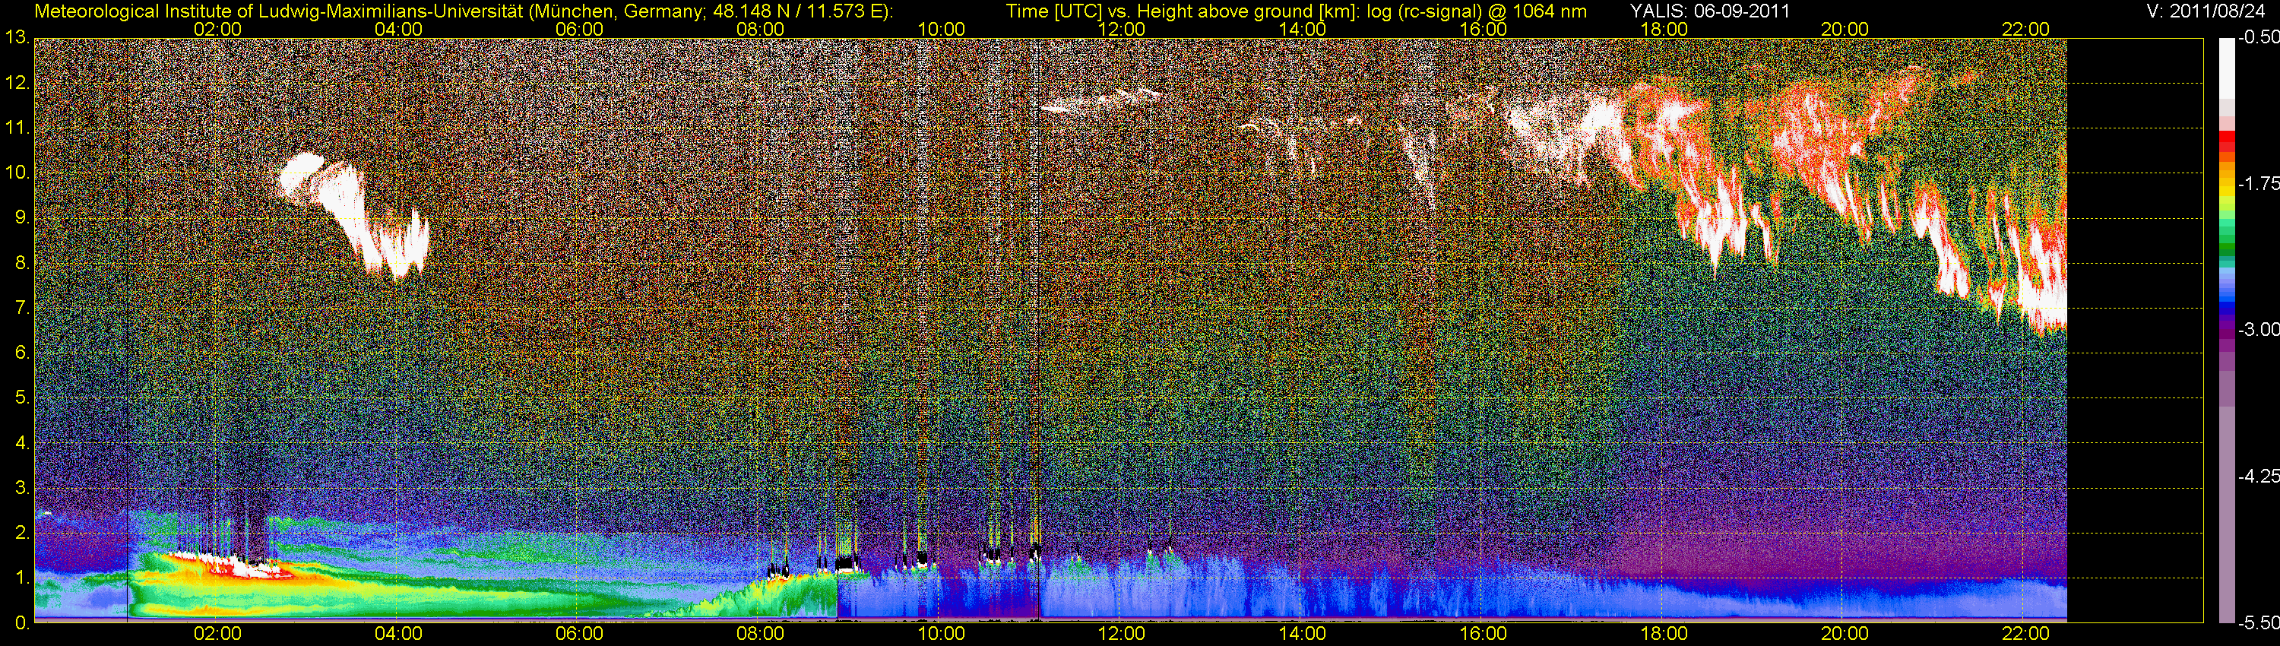Pick the 02:00 label on the bottom time axis
Screen dimensions: 2280x646
[217, 634]
